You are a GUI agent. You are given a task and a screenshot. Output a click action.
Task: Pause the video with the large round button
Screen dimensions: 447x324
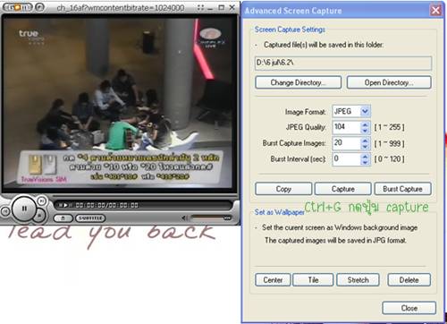coord(24,209)
